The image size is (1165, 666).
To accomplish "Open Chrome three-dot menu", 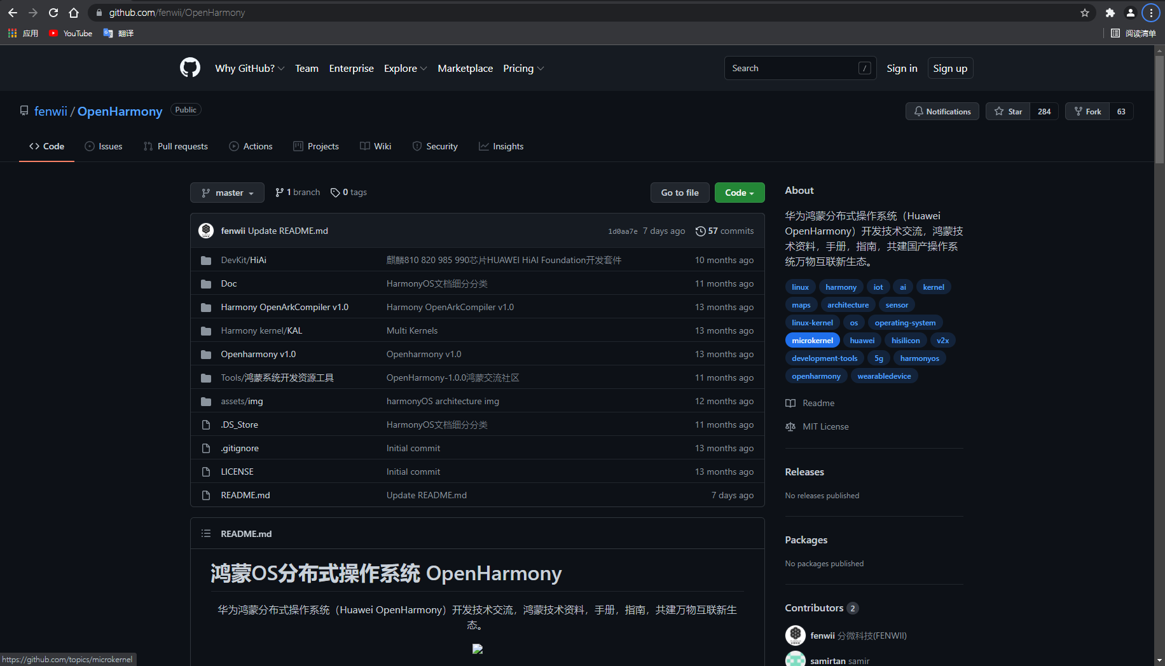I will pyautogui.click(x=1151, y=13).
